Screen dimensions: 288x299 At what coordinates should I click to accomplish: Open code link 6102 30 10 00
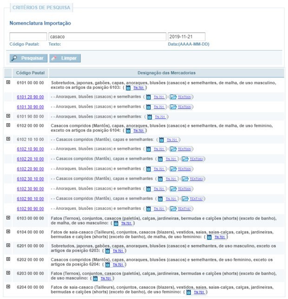point(30,179)
